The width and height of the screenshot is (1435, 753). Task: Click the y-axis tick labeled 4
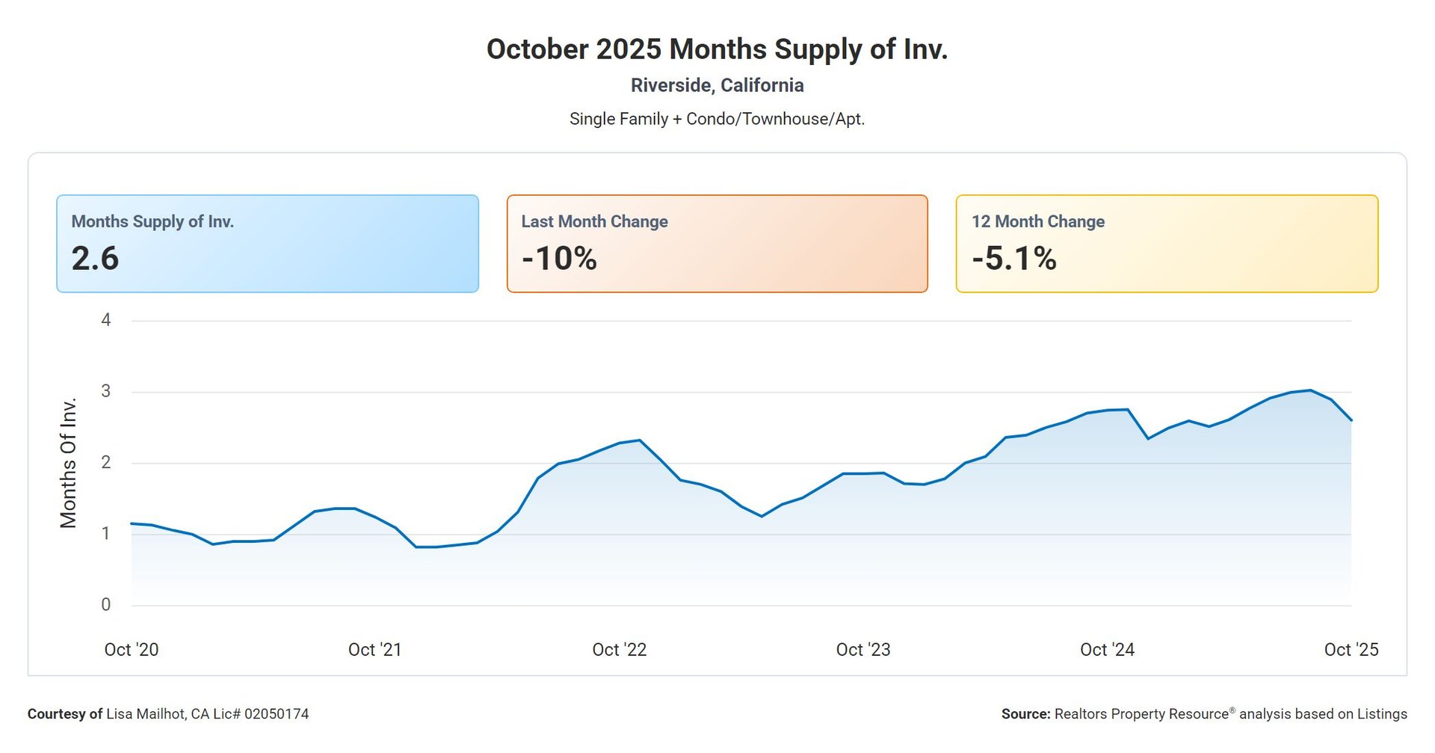pyautogui.click(x=106, y=320)
